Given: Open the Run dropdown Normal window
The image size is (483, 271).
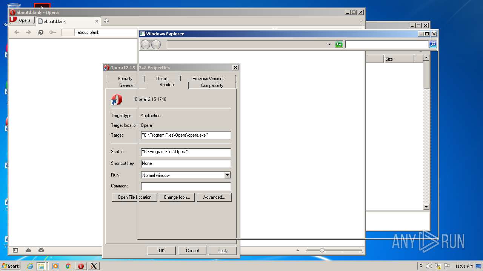Looking at the screenshot, I should [x=186, y=175].
